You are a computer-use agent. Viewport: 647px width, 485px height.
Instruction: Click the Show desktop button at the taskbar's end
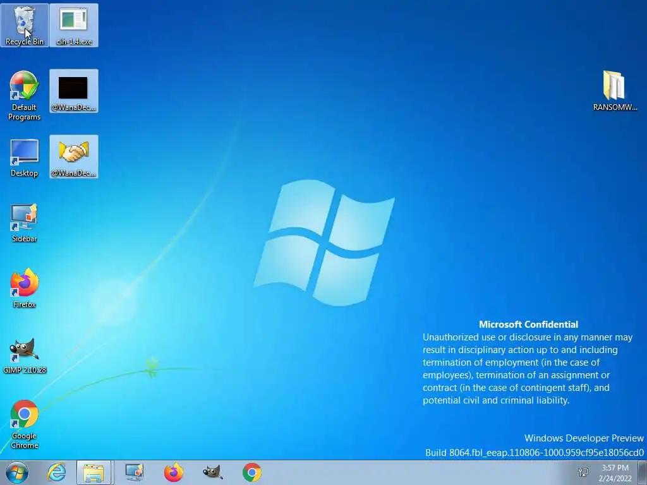643,472
